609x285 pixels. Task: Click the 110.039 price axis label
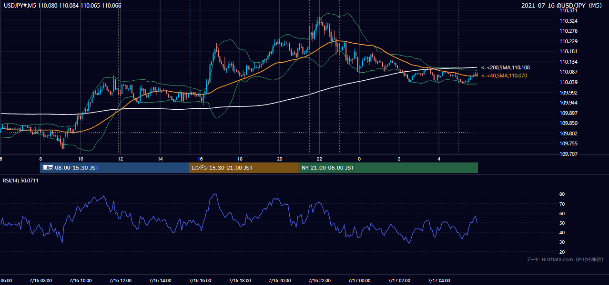[568, 83]
